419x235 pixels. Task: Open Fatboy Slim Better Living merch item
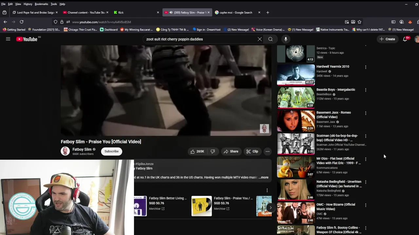click(x=160, y=205)
